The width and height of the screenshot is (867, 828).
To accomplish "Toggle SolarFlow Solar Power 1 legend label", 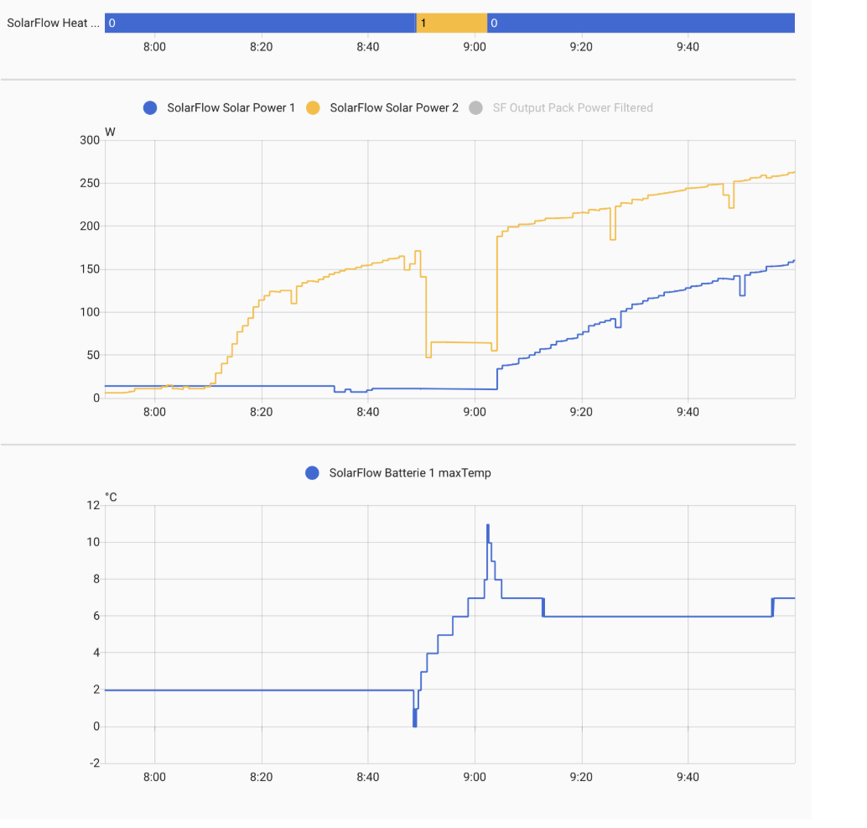I will pyautogui.click(x=231, y=107).
